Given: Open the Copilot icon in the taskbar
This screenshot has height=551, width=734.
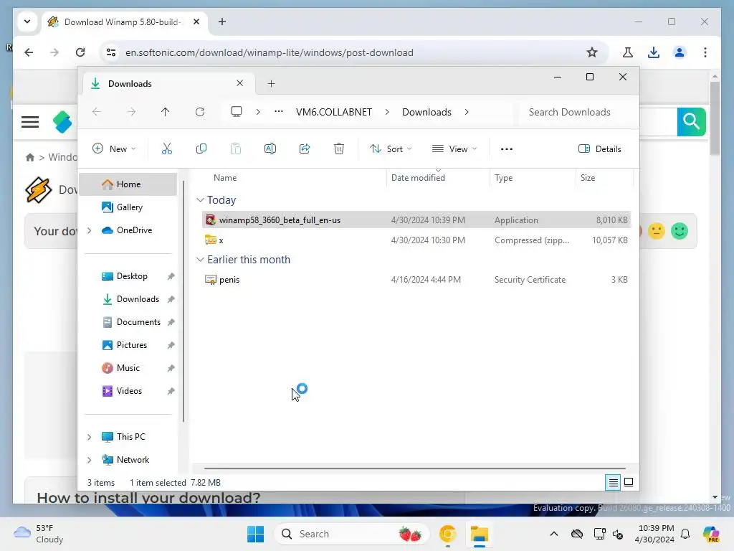Looking at the screenshot, I should tap(711, 534).
